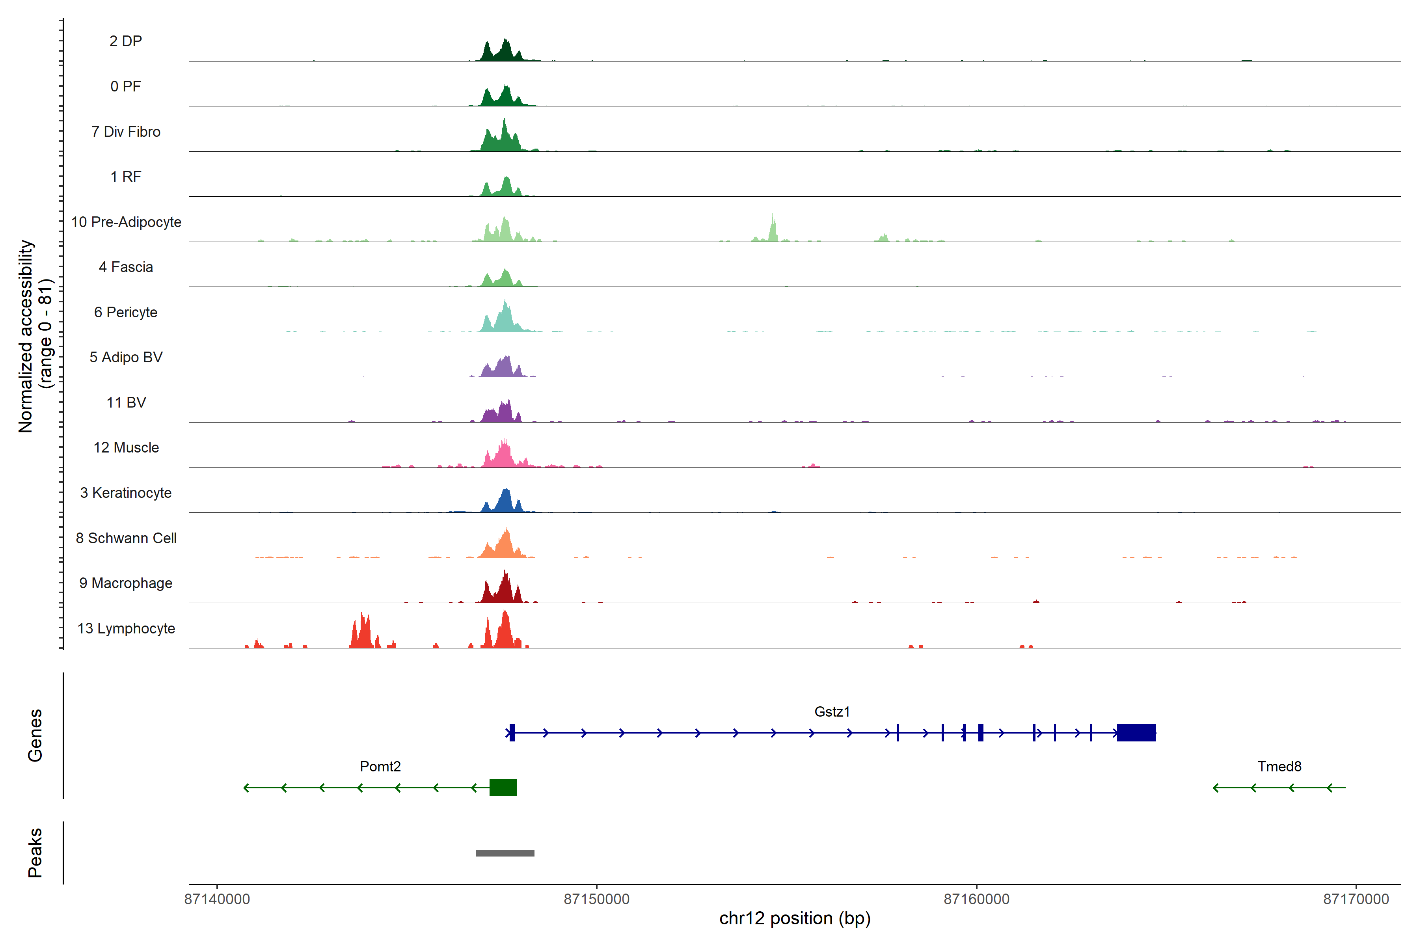Viewport: 1419px width, 946px height.
Task: Click the 87160000 axis tick label
Action: [976, 899]
